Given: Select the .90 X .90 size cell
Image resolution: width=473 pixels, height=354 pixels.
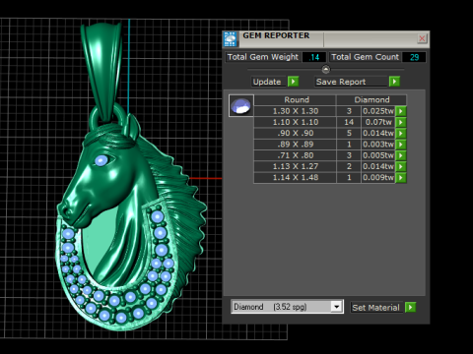Looking at the screenshot, I should click(295, 134).
